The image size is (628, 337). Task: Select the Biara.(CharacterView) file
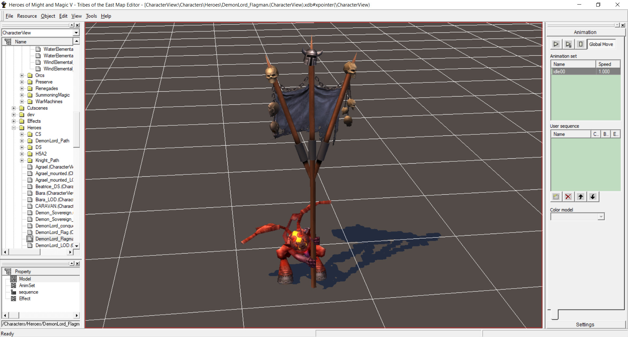54,193
